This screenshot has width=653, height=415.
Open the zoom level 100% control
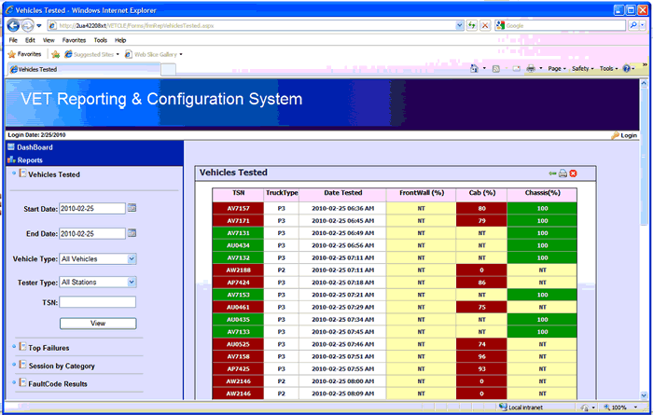pos(619,408)
